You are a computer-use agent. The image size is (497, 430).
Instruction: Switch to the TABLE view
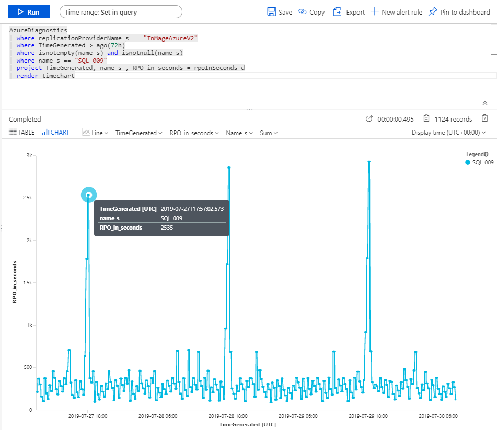pyautogui.click(x=21, y=132)
